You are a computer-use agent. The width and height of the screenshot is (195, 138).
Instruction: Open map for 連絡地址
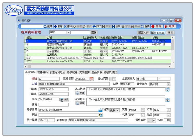click(x=80, y=93)
